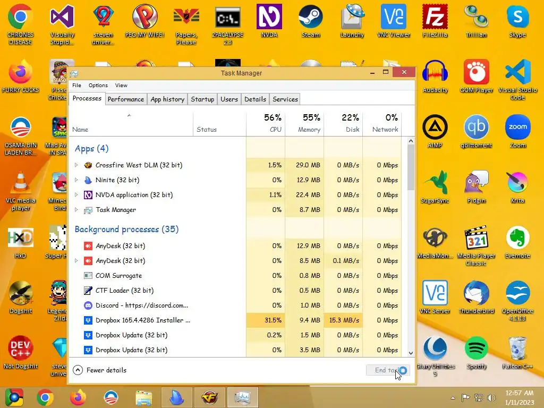
Task: Click the process list scrollbar thumb
Action: click(411, 167)
